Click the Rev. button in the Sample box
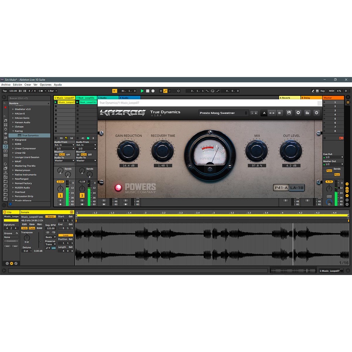This screenshot has height=352, width=352. [40, 224]
